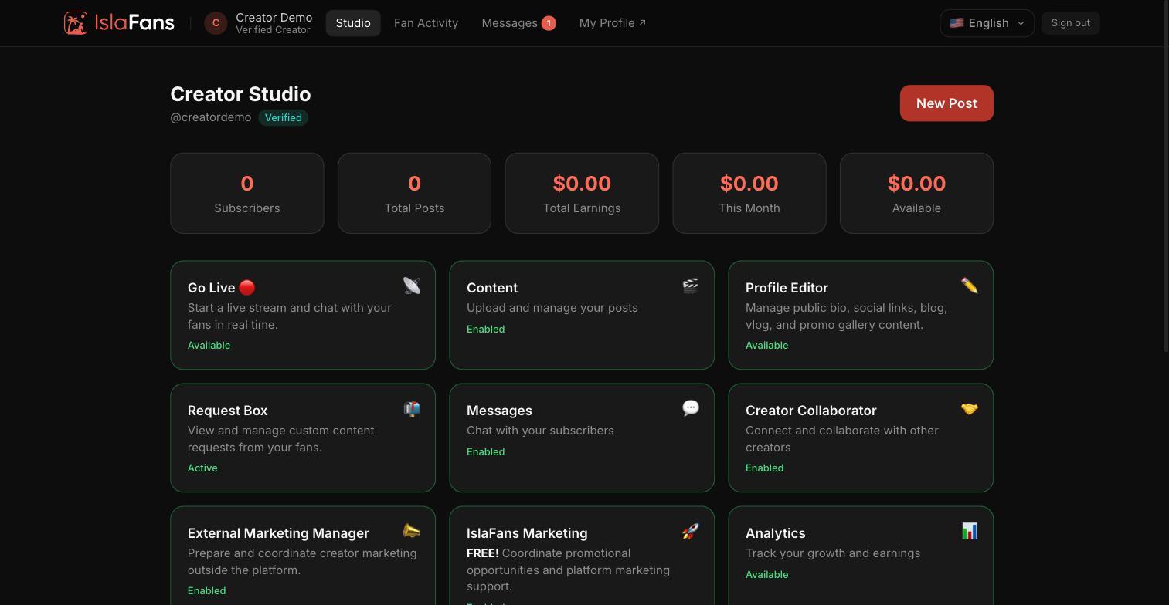The width and height of the screenshot is (1169, 605).
Task: Click the Total Posts stat card
Action: [414, 193]
